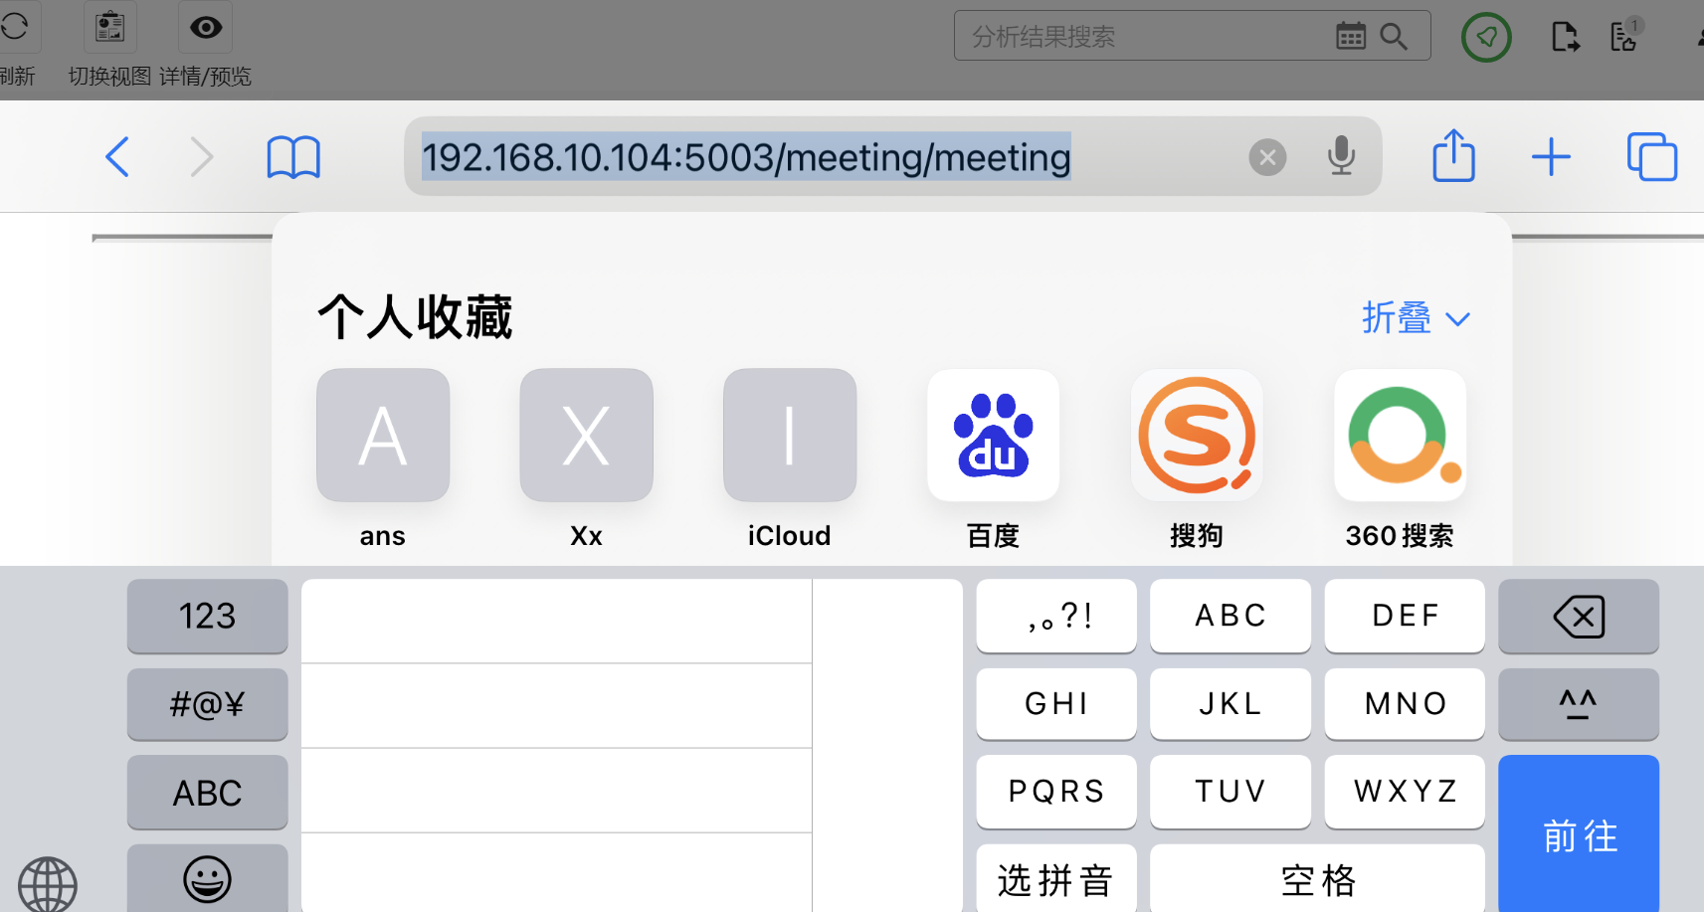Open the 360搜索 favorite
Viewport: 1704px width, 912px height.
pos(1400,459)
